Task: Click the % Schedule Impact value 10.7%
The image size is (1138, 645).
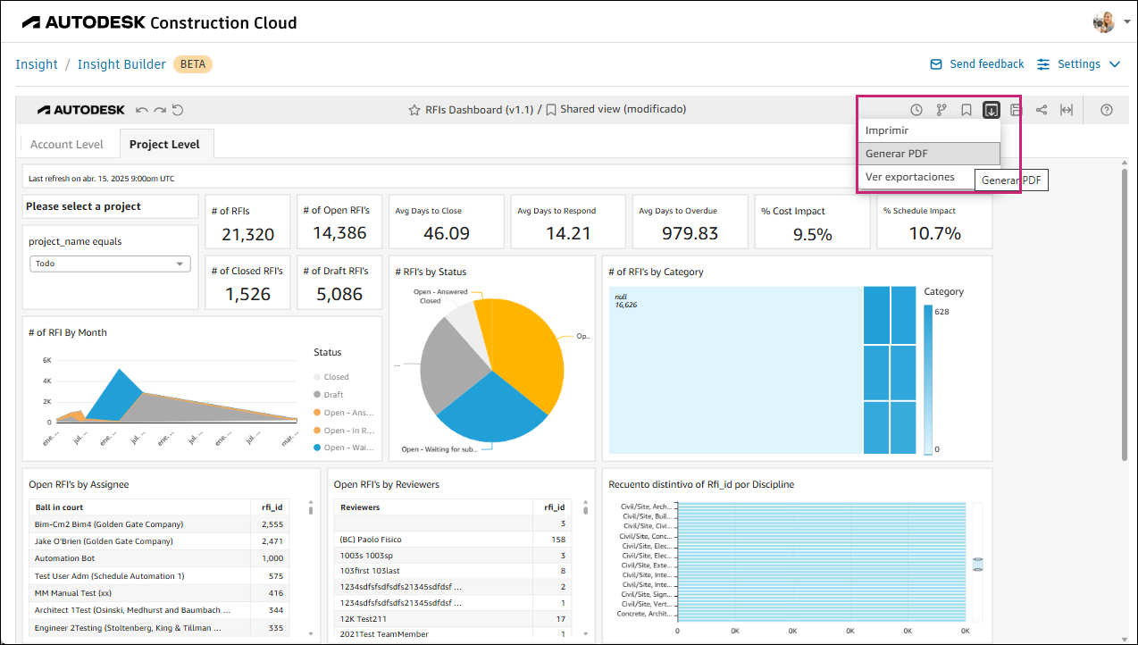Action: [x=934, y=234]
